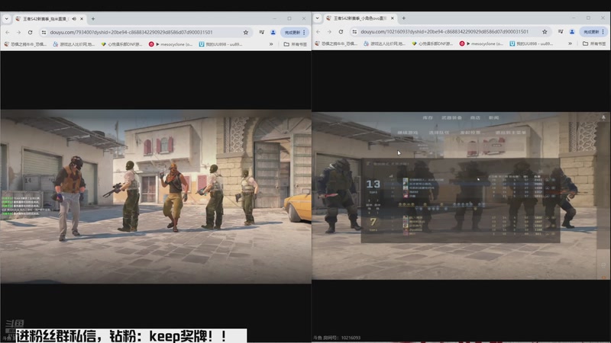
Task: Focus the douyu.com/793400 address bar
Action: coord(131,32)
